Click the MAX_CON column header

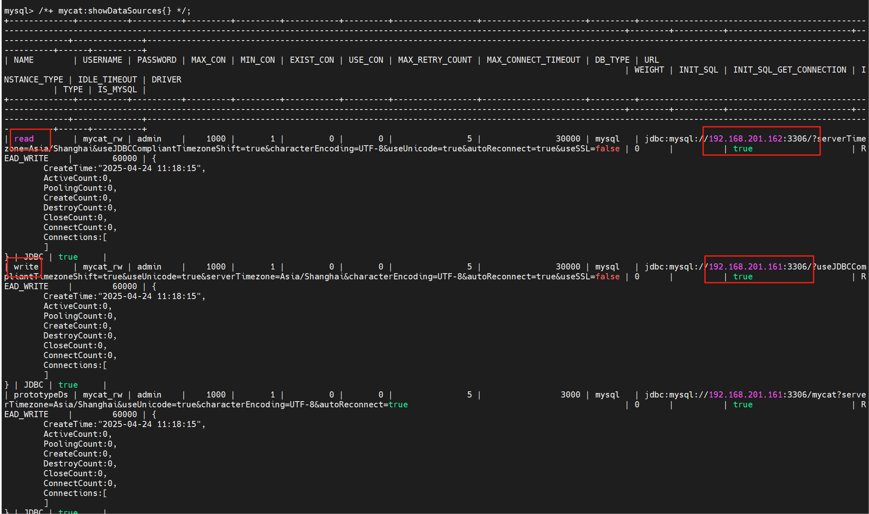(209, 60)
